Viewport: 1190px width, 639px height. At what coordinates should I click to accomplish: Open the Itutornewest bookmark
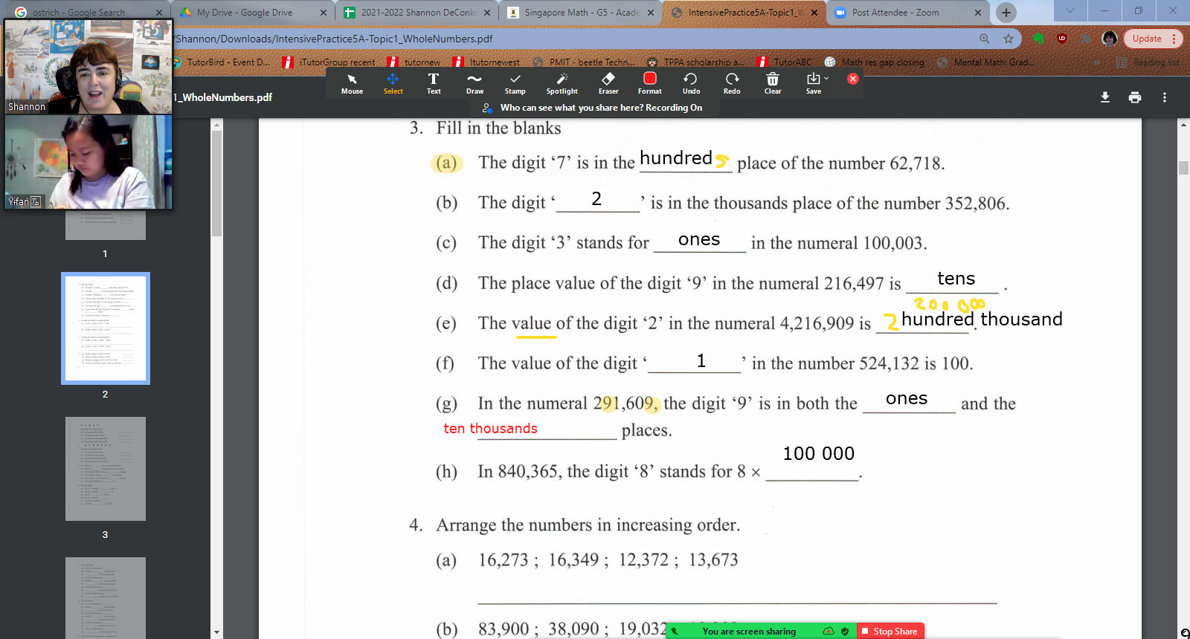tap(486, 62)
